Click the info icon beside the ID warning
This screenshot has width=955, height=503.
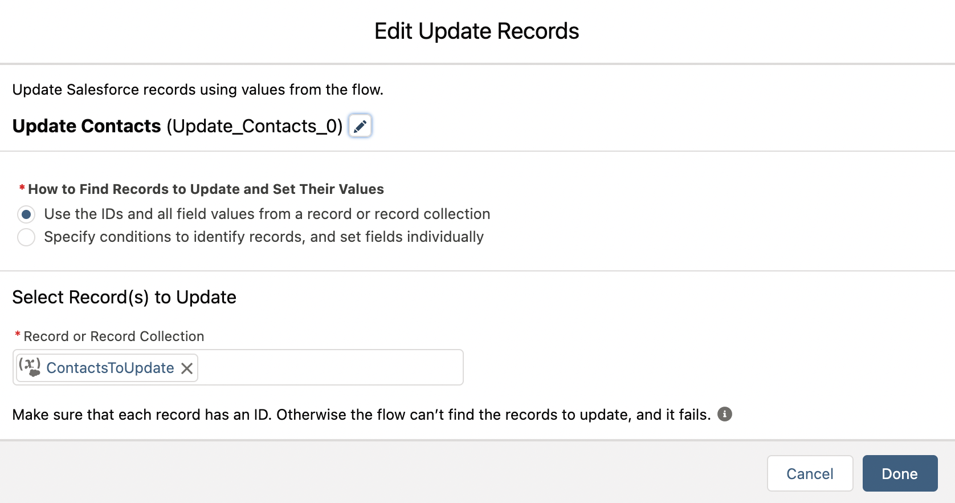(724, 414)
